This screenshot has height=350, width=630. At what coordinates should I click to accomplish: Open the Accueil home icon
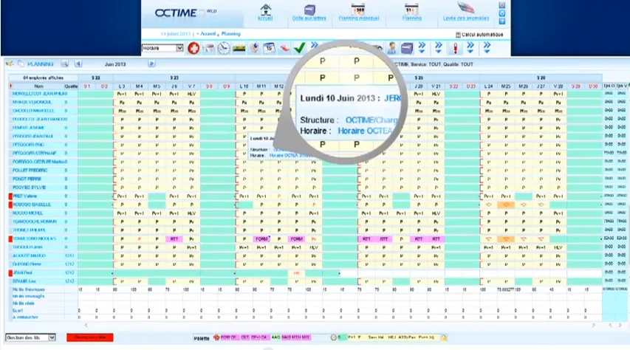click(265, 10)
